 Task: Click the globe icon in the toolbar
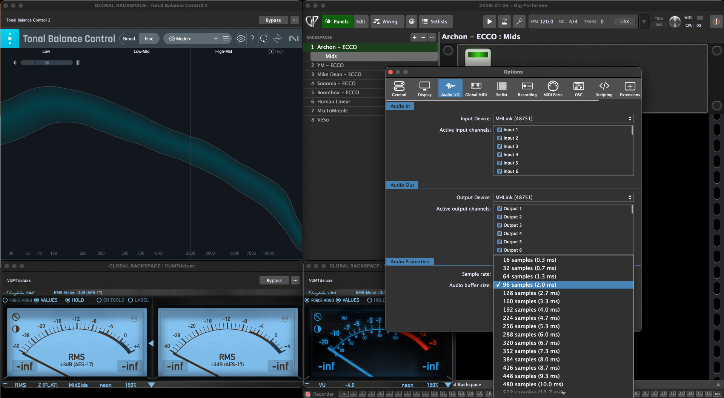(412, 22)
